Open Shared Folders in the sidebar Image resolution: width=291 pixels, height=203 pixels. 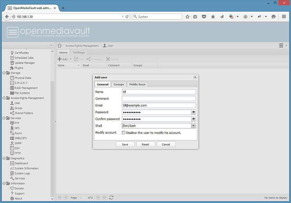[22, 113]
